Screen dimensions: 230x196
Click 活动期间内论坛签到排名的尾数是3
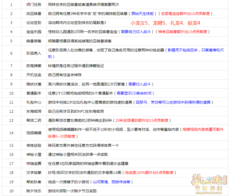[77, 23]
